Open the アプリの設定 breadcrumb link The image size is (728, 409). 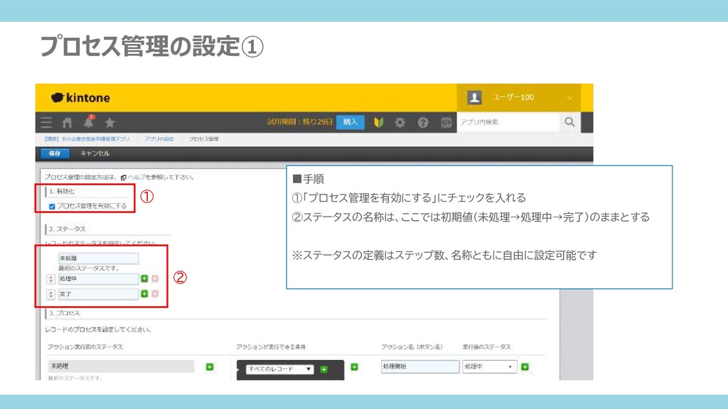159,138
